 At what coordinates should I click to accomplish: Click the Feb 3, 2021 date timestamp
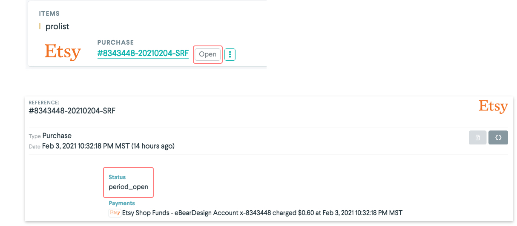[x=108, y=146]
